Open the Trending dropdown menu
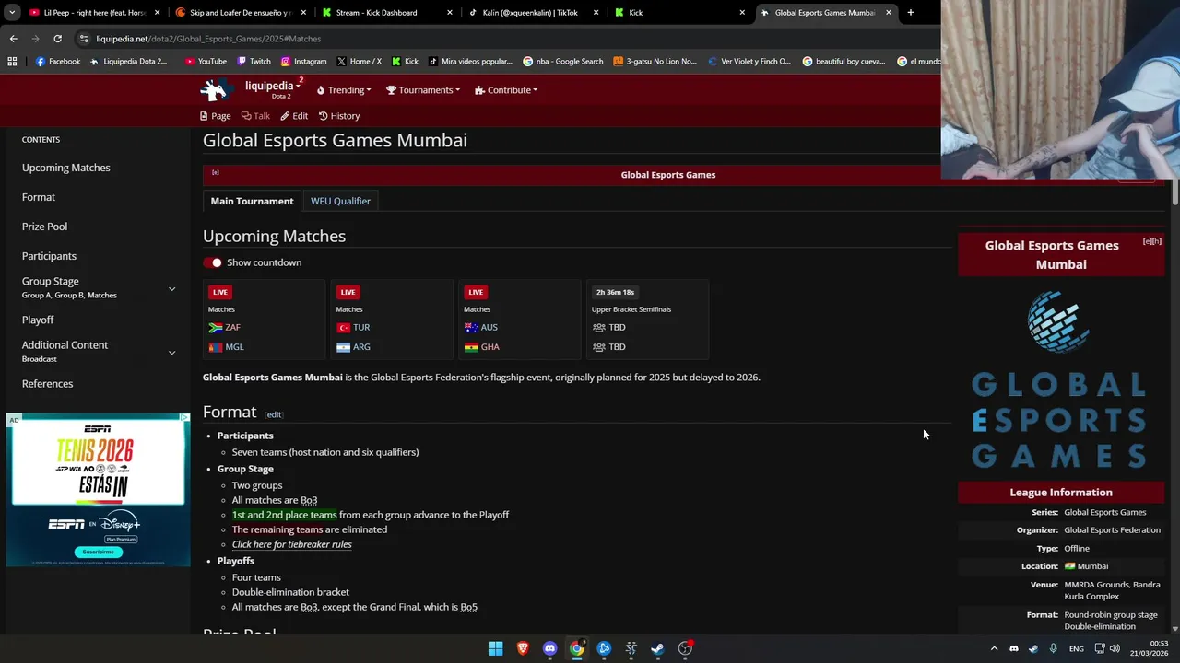The width and height of the screenshot is (1180, 663). pos(344,90)
